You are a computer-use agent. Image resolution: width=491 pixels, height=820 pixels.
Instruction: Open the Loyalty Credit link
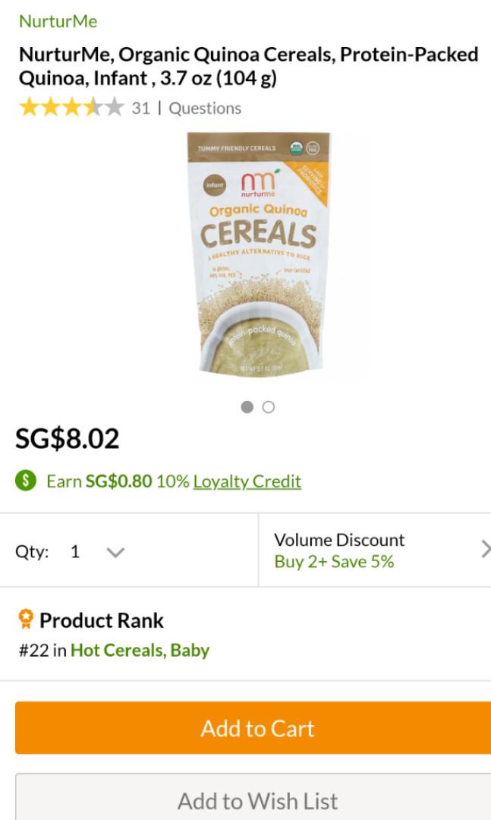tap(247, 481)
